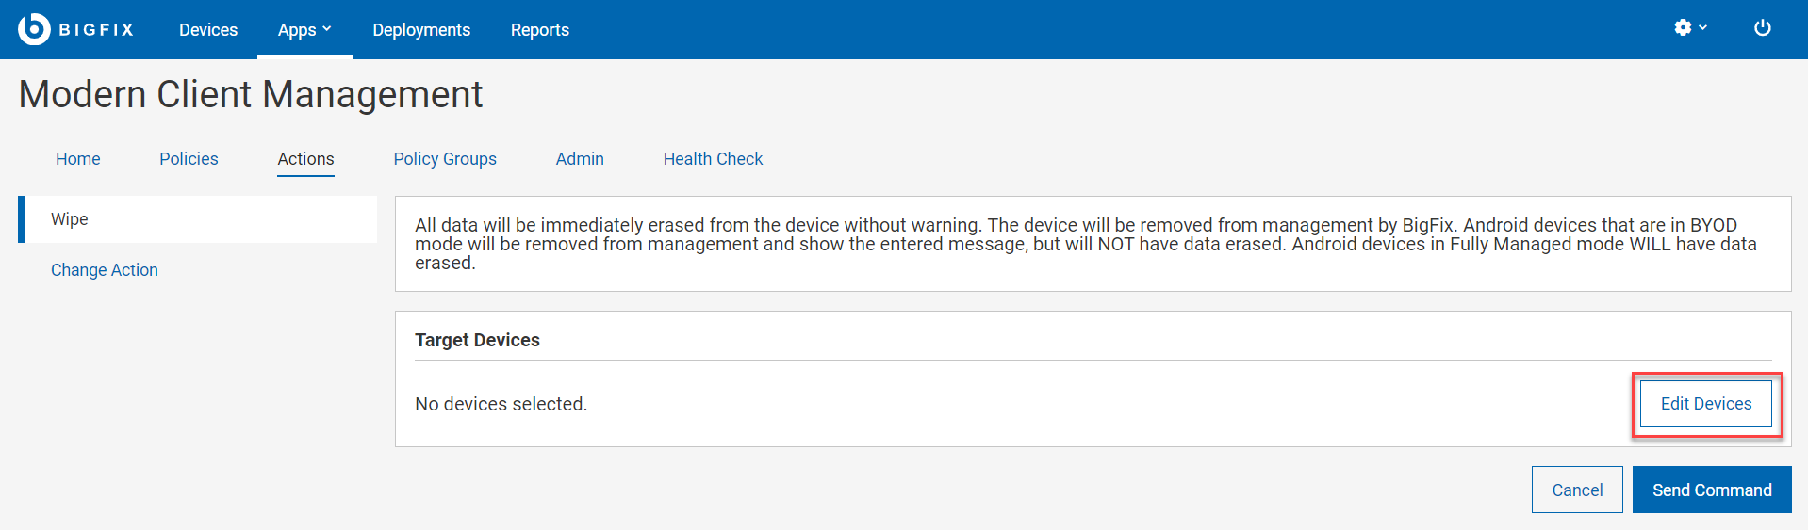The height and width of the screenshot is (530, 1808).
Task: Go to the Deployments page
Action: [421, 30]
